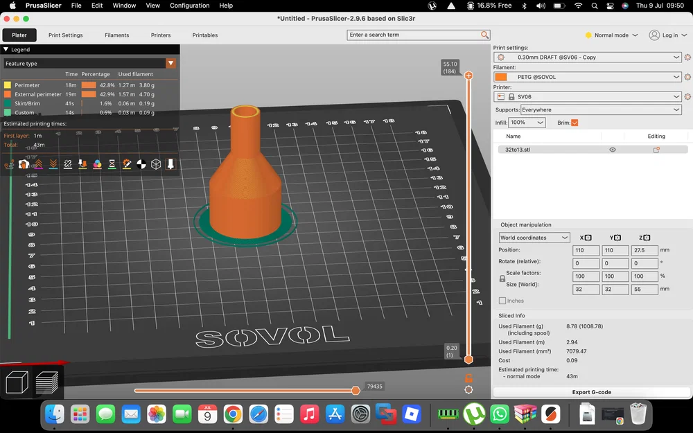
Task: Uncheck the Brim checkbox
Action: pos(574,123)
